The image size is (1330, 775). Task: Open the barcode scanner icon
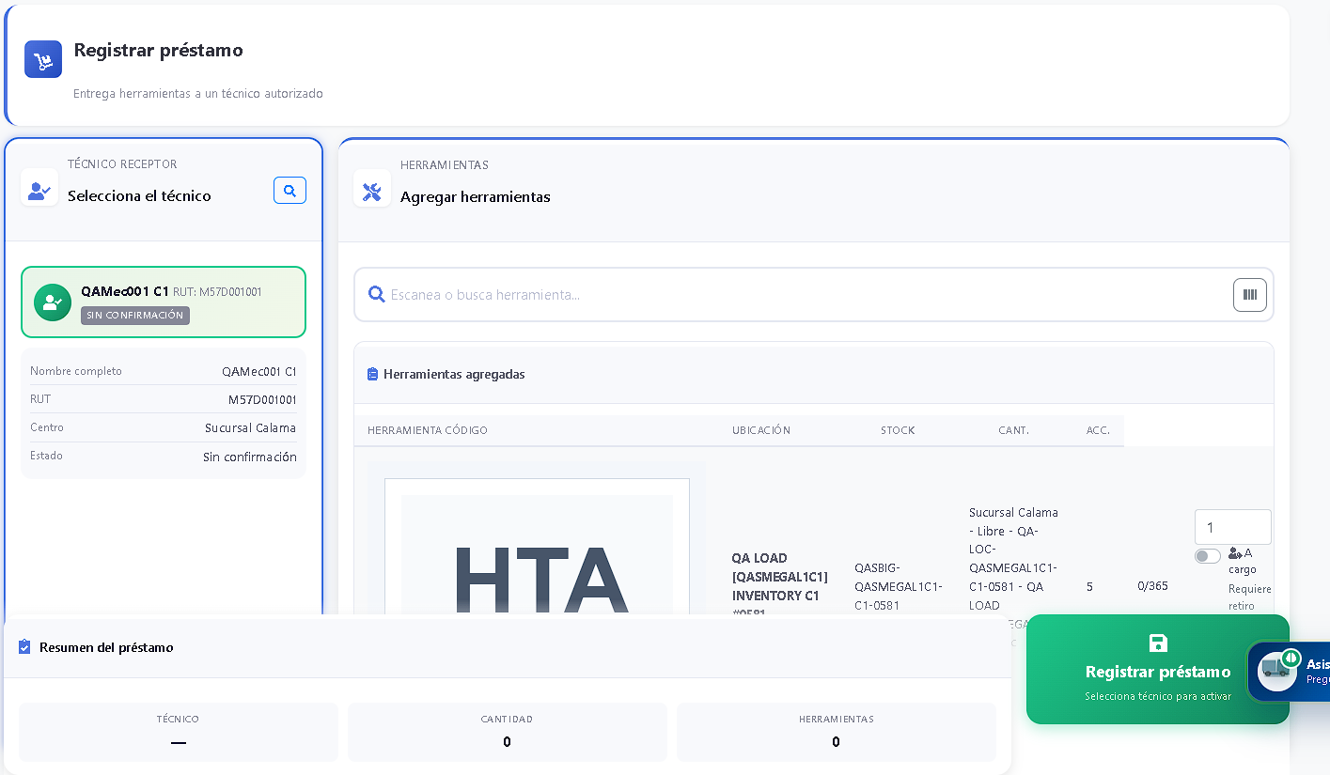pos(1249,295)
